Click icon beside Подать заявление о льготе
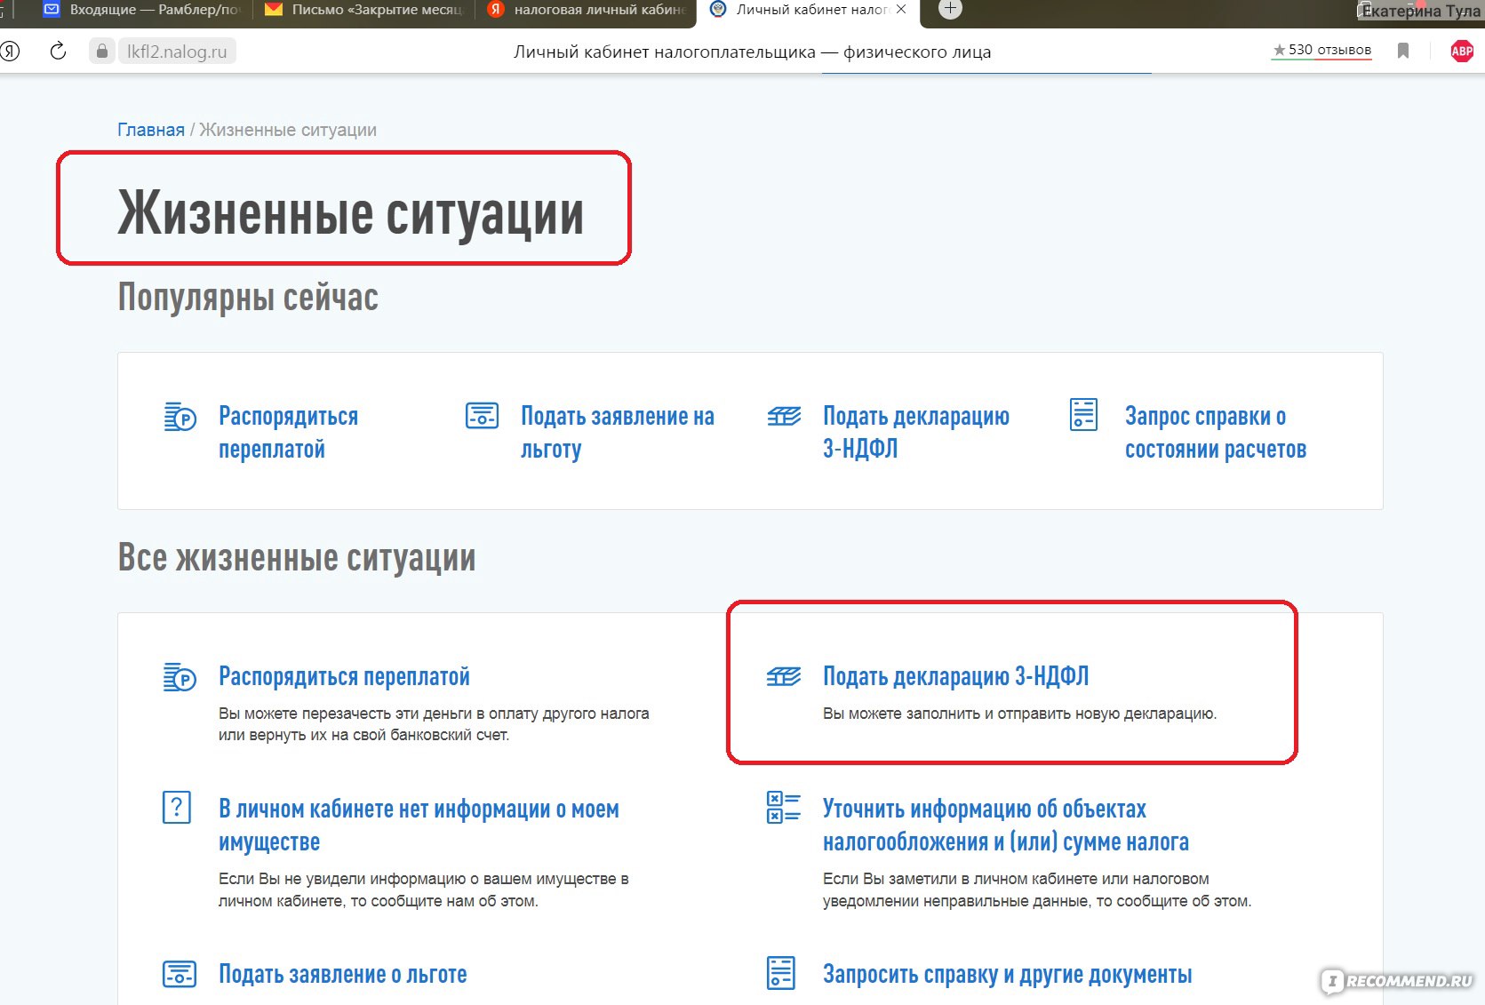Viewport: 1485px width, 1005px height. tap(180, 974)
